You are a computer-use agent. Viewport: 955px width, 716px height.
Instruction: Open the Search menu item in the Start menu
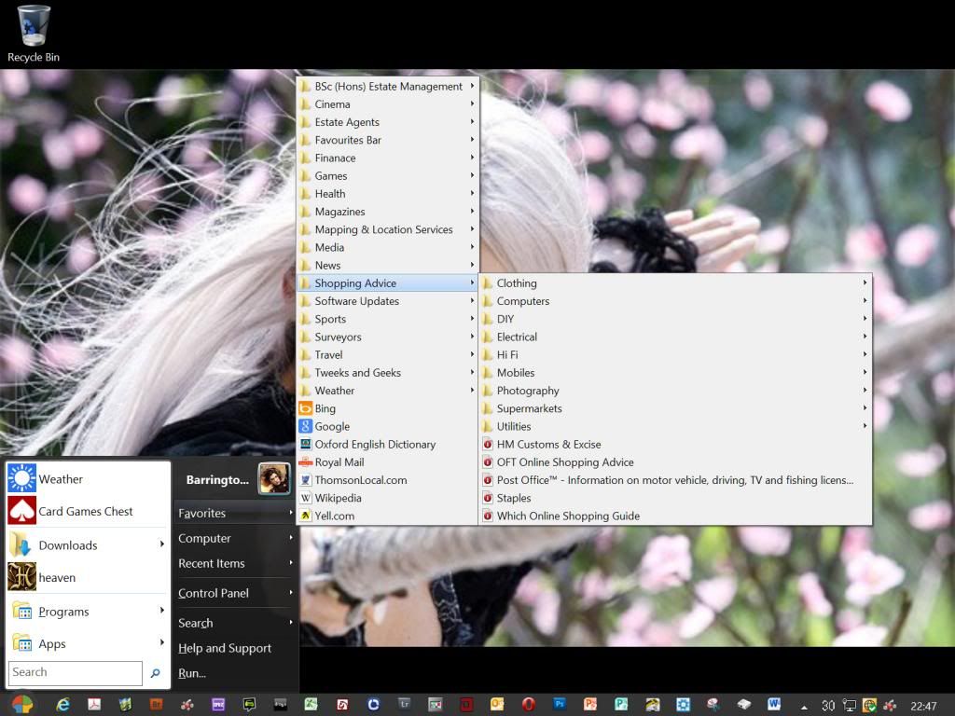coord(236,622)
